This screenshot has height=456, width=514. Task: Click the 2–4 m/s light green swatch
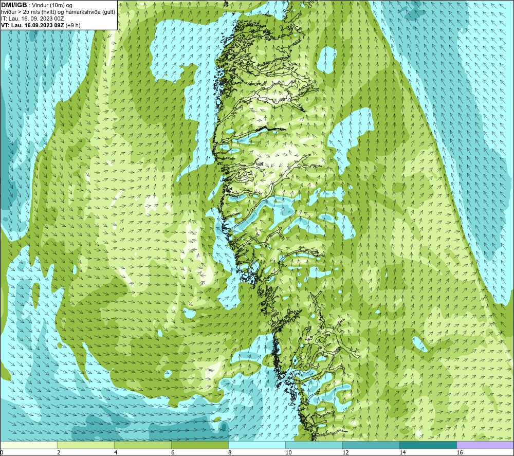pos(85,445)
